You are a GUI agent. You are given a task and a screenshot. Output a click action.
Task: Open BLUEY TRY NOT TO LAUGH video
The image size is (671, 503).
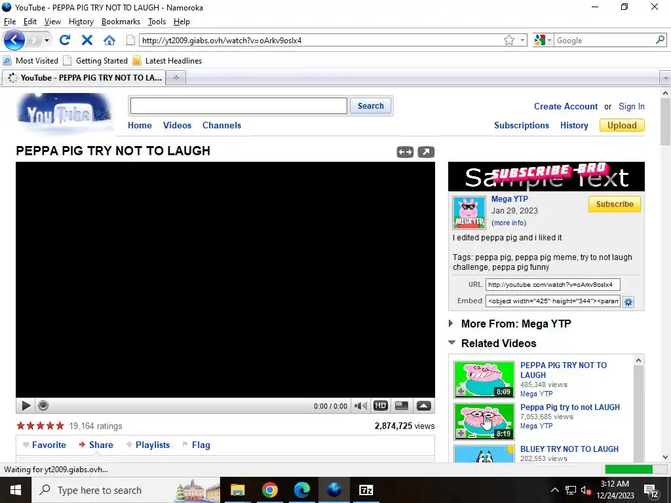(x=569, y=449)
